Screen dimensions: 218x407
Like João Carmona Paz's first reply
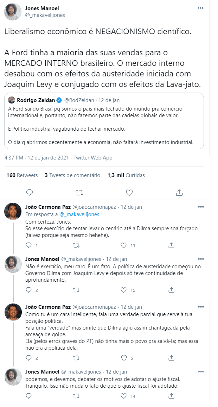(x=123, y=245)
